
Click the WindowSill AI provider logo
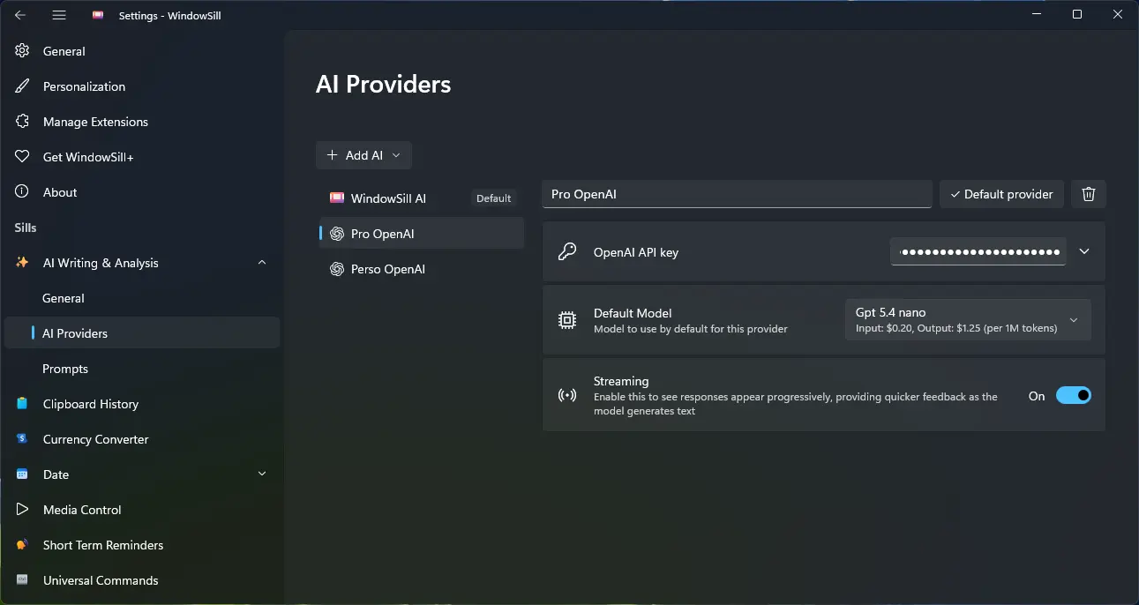[x=337, y=198]
